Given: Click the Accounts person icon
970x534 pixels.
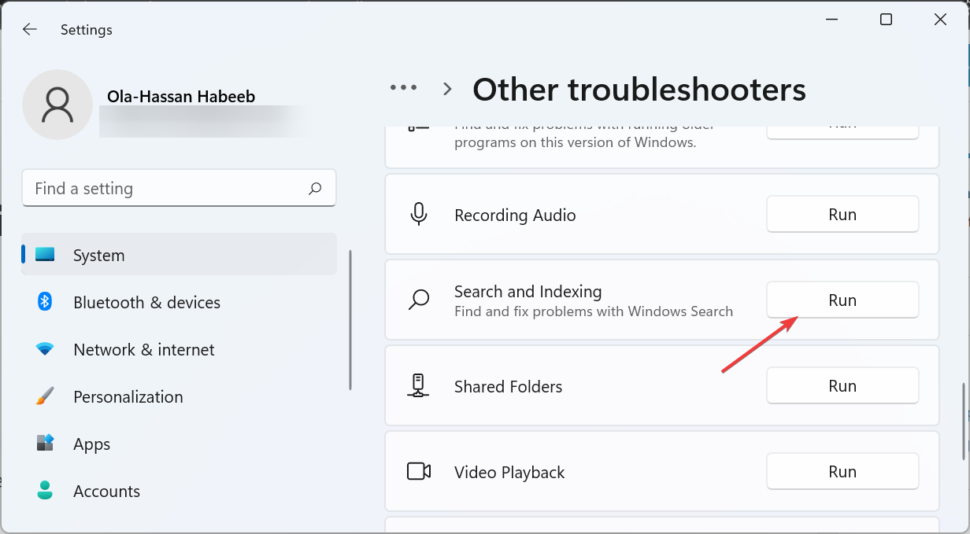Looking at the screenshot, I should (45, 491).
